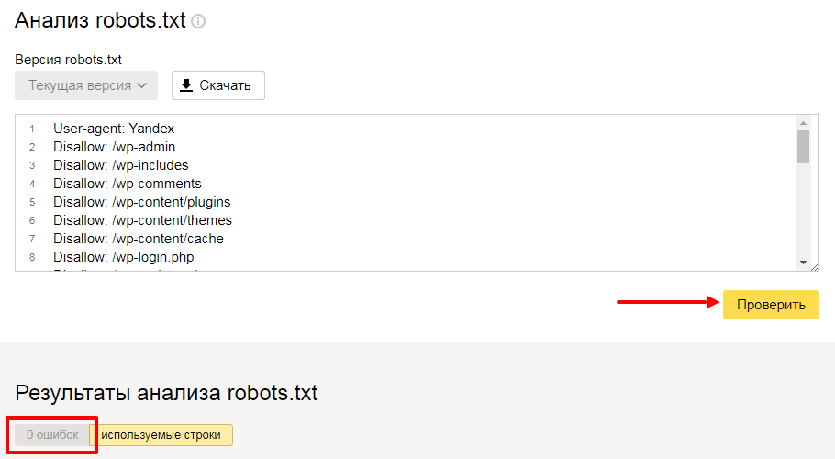835x459 pixels.
Task: Click line number 6 in the gutter
Action: pos(32,220)
